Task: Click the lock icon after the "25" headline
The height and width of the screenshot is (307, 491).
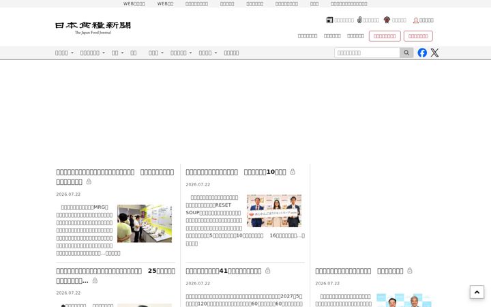Action: (95, 280)
